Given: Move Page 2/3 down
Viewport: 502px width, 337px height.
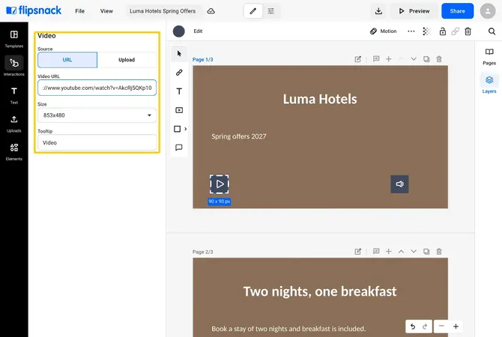Looking at the screenshot, I should point(414,252).
